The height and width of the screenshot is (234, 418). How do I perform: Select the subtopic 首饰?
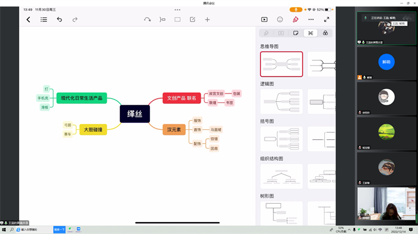pyautogui.click(x=197, y=130)
